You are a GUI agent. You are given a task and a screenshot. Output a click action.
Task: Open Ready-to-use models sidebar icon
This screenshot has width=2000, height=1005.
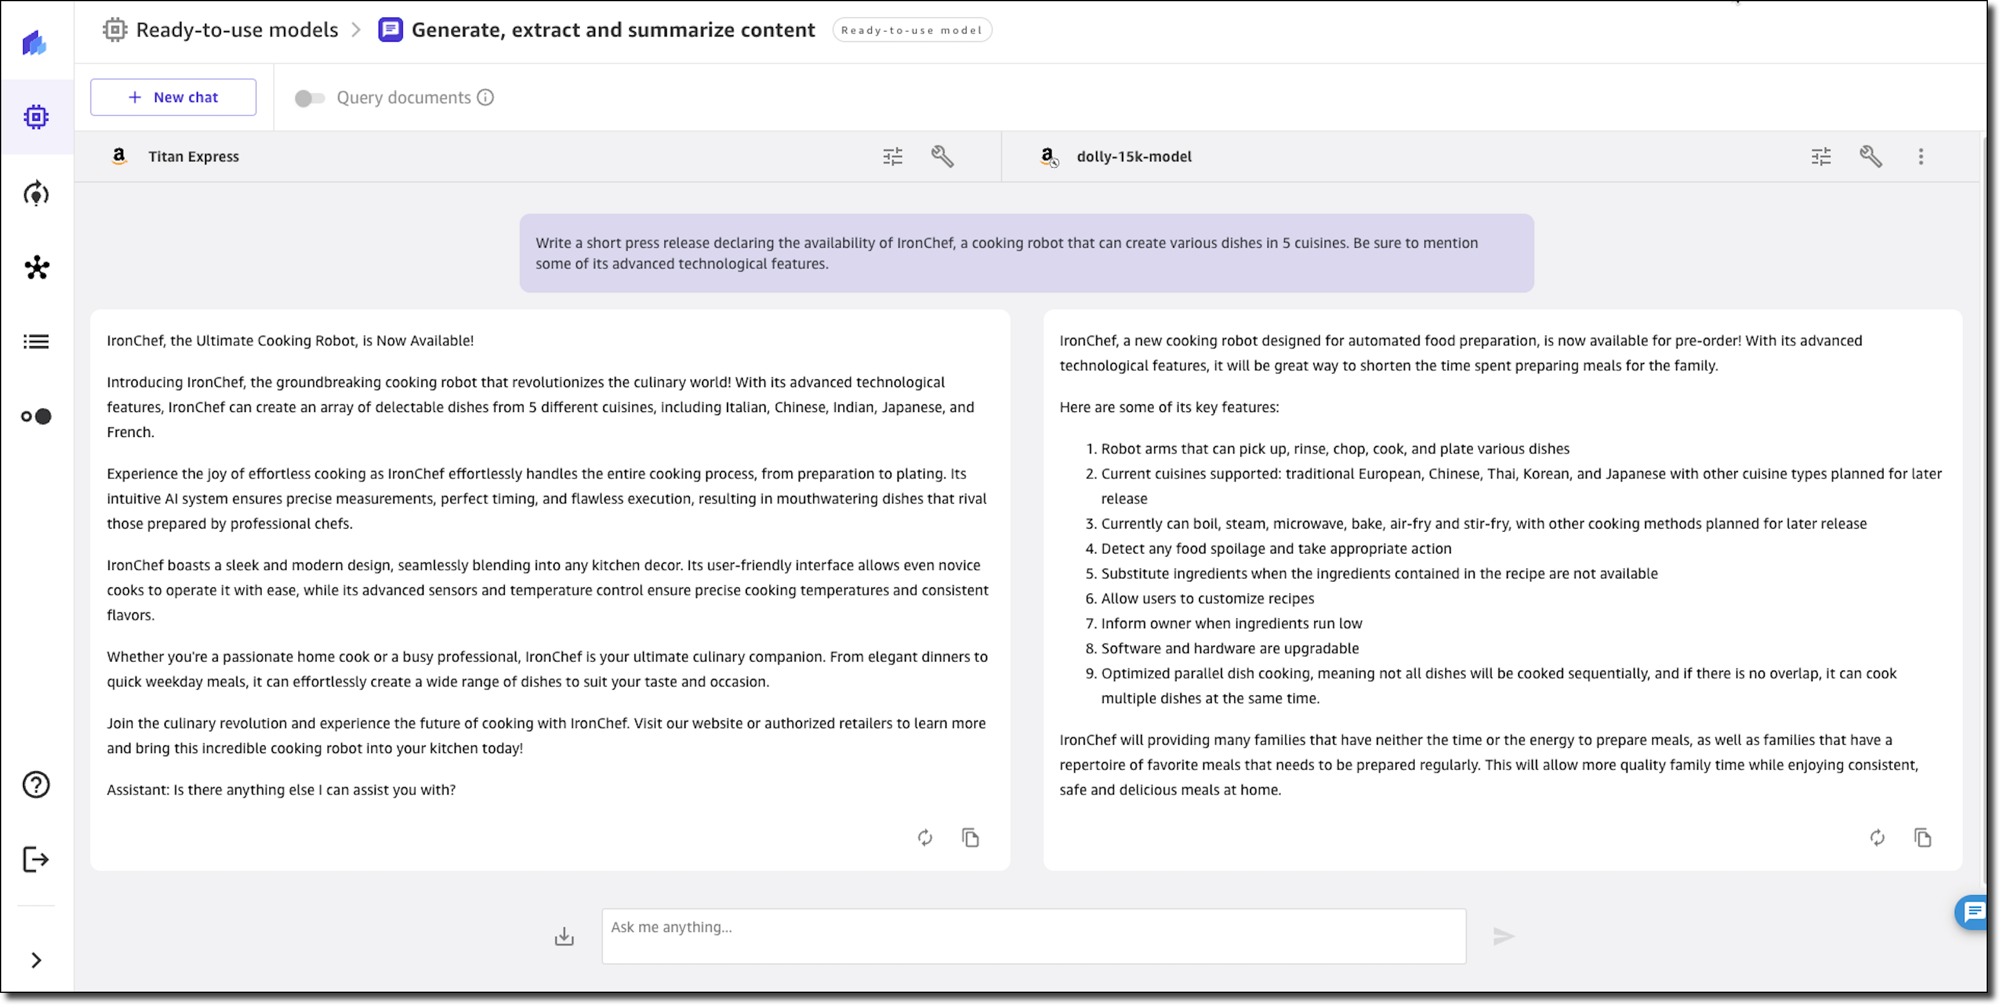[36, 117]
